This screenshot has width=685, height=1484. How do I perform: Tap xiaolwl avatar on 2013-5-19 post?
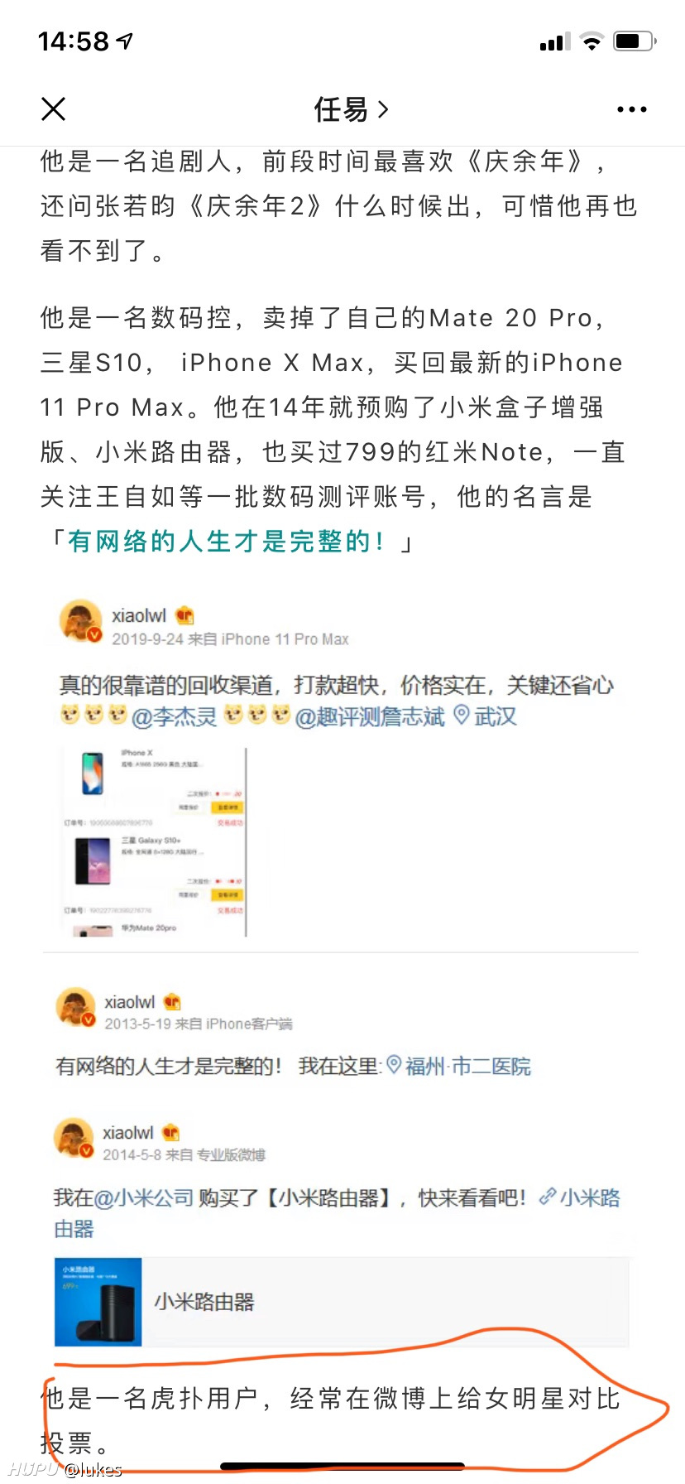coord(76,1008)
